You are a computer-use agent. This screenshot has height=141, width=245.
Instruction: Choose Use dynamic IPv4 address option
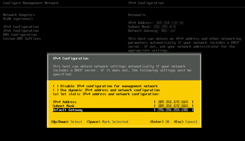[x=106, y=90]
